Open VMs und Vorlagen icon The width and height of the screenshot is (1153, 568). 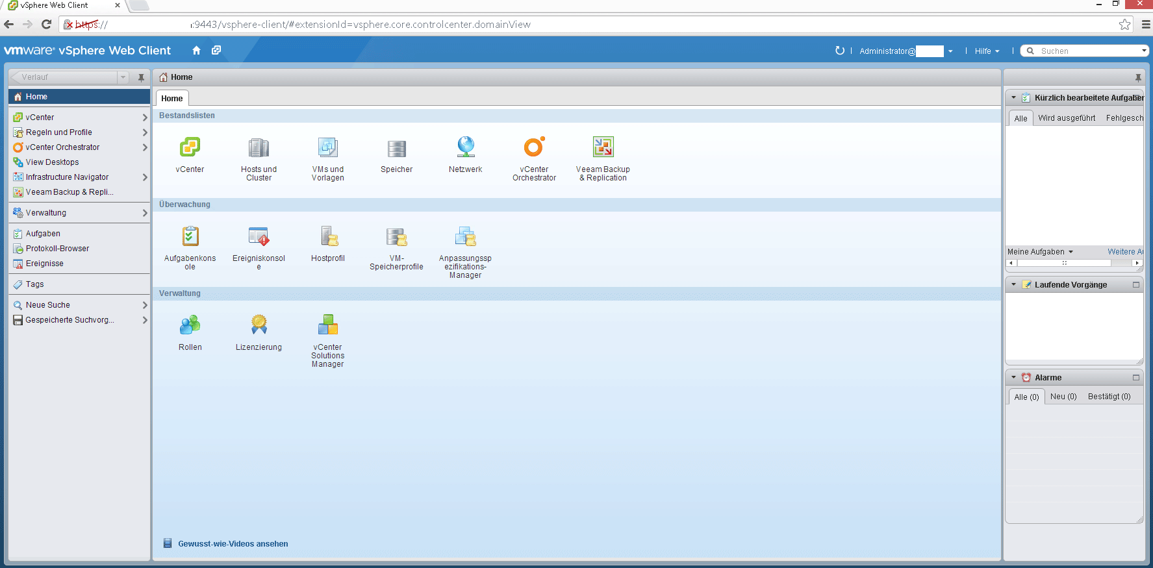[x=327, y=147]
